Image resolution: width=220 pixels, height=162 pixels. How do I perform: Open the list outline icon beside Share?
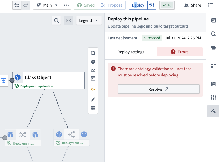[x=210, y=5]
